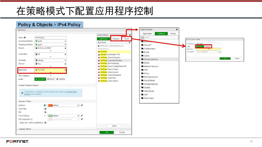Click Cancel in New Application Group dialog
This screenshot has width=262, height=147.
pyautogui.click(x=237, y=58)
